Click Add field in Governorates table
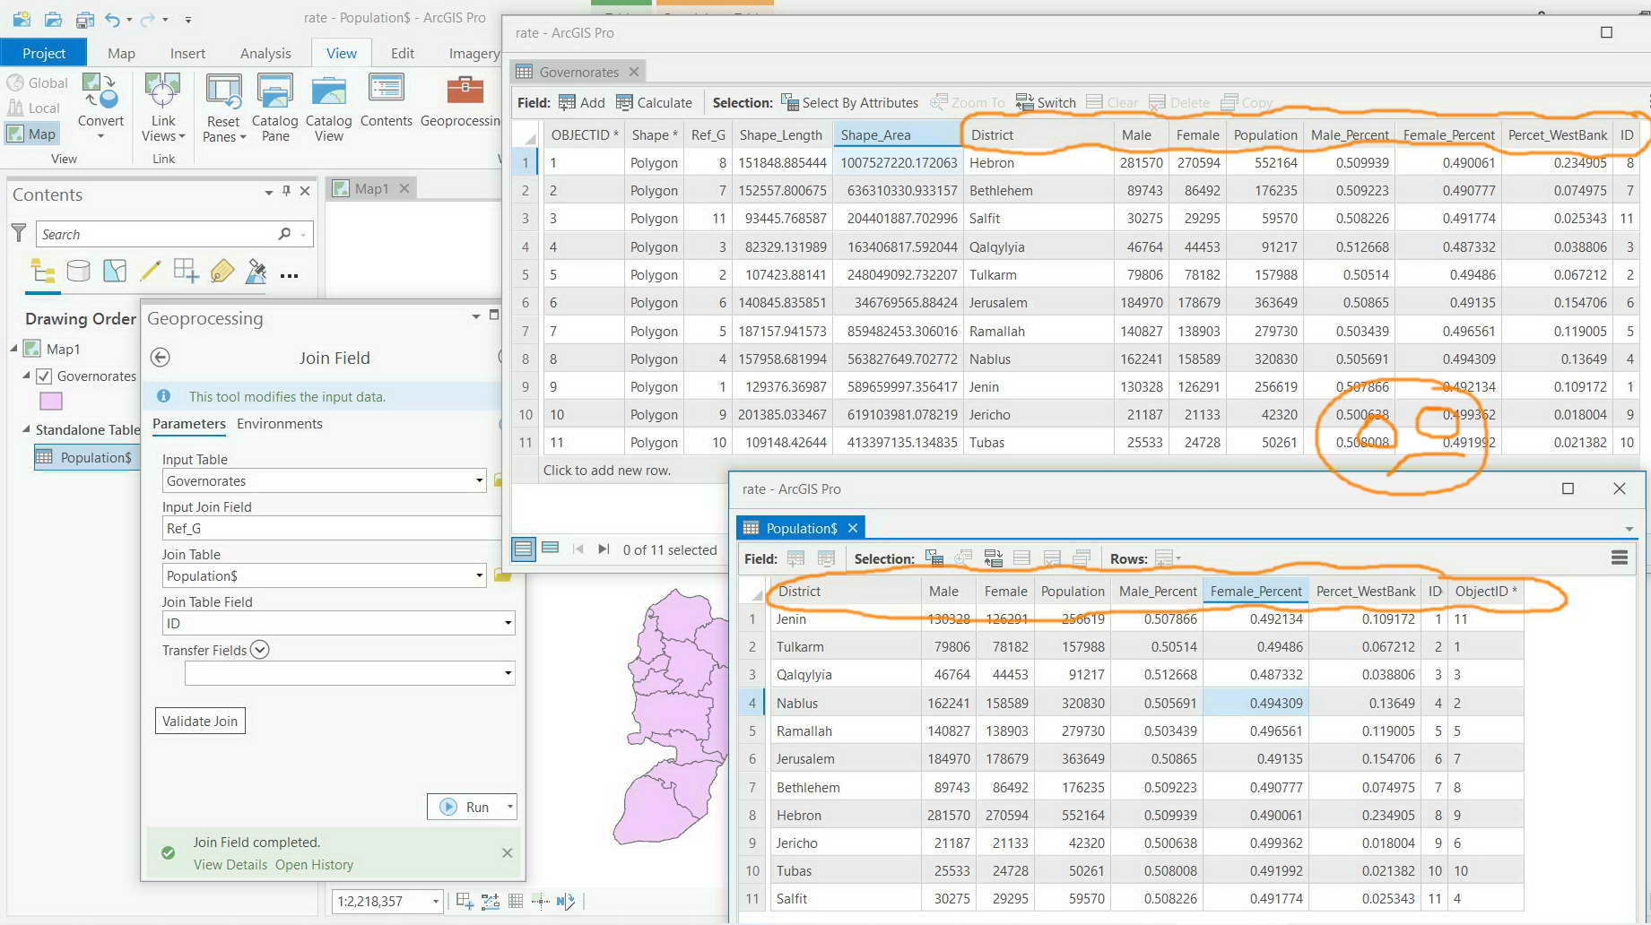 click(581, 102)
